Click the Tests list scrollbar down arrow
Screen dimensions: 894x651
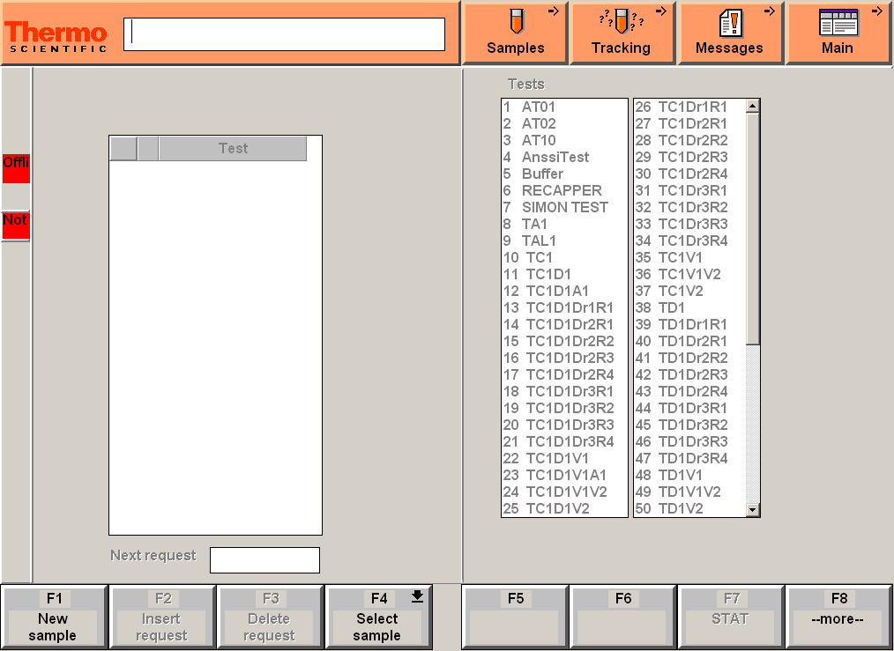pos(752,509)
